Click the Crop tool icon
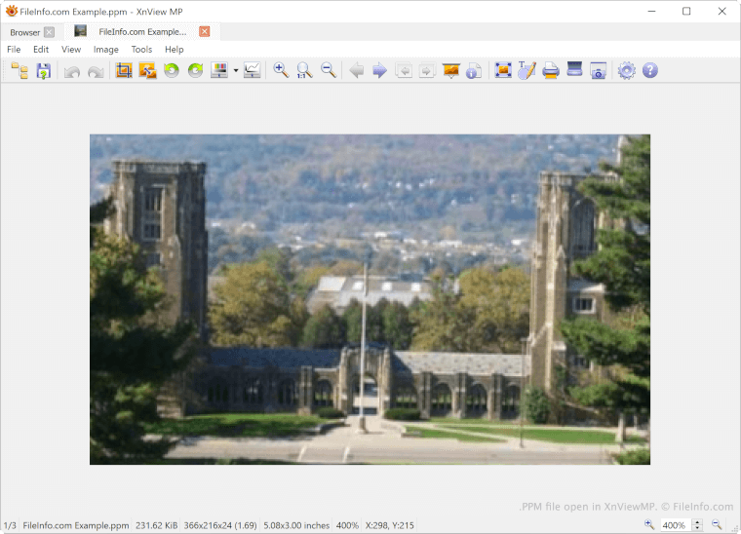 124,70
